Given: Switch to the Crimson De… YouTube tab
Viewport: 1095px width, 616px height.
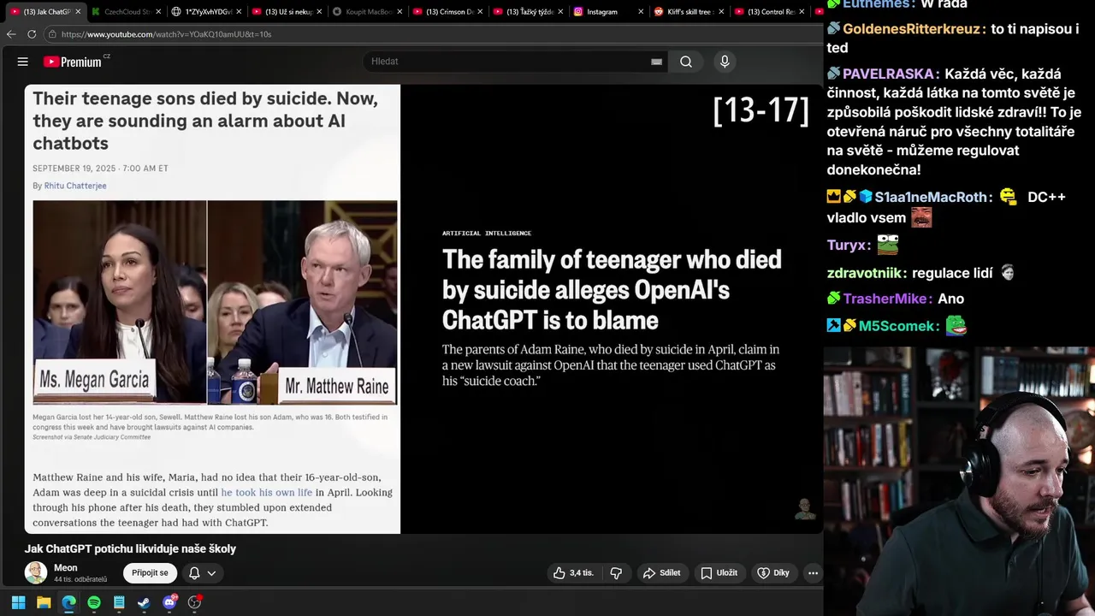Looking at the screenshot, I should click(x=448, y=12).
